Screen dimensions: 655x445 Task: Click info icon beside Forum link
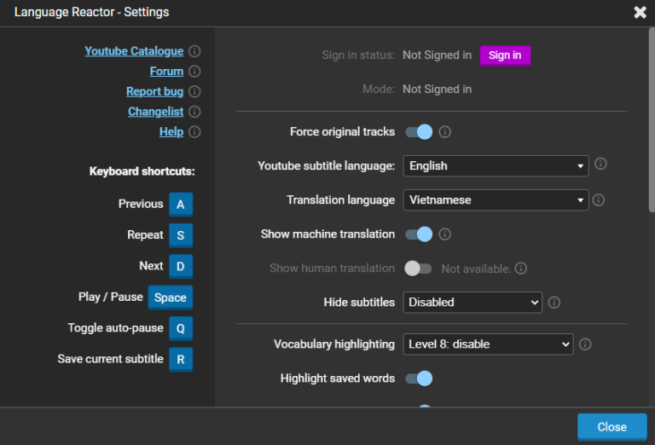point(194,72)
